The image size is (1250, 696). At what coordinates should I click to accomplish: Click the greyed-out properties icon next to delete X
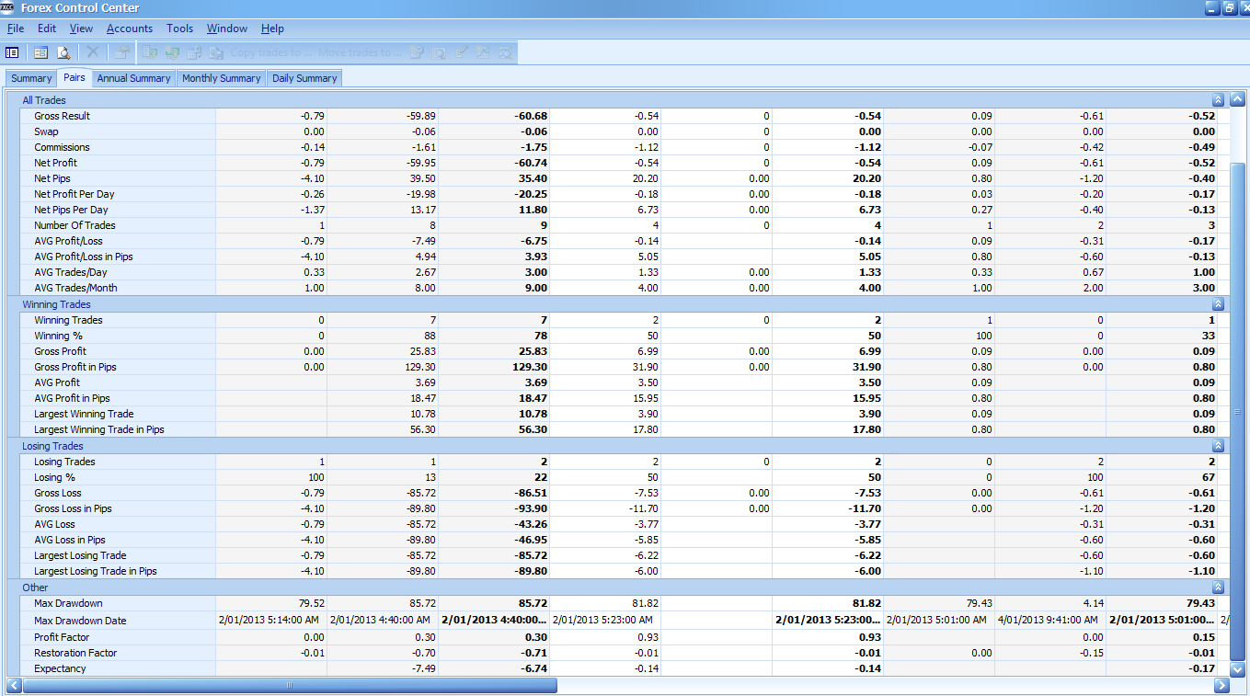coord(121,52)
